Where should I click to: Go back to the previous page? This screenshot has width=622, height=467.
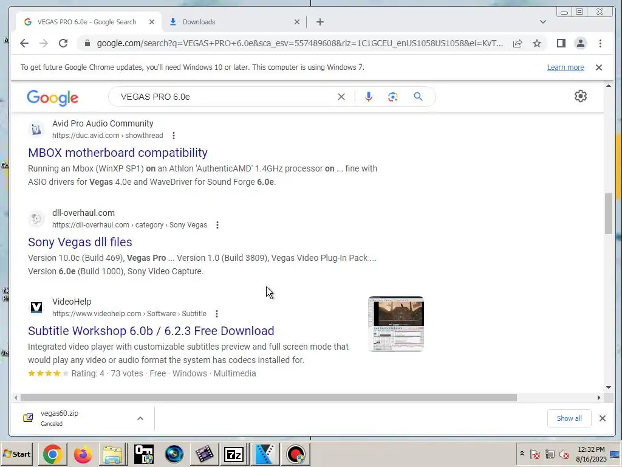click(24, 43)
